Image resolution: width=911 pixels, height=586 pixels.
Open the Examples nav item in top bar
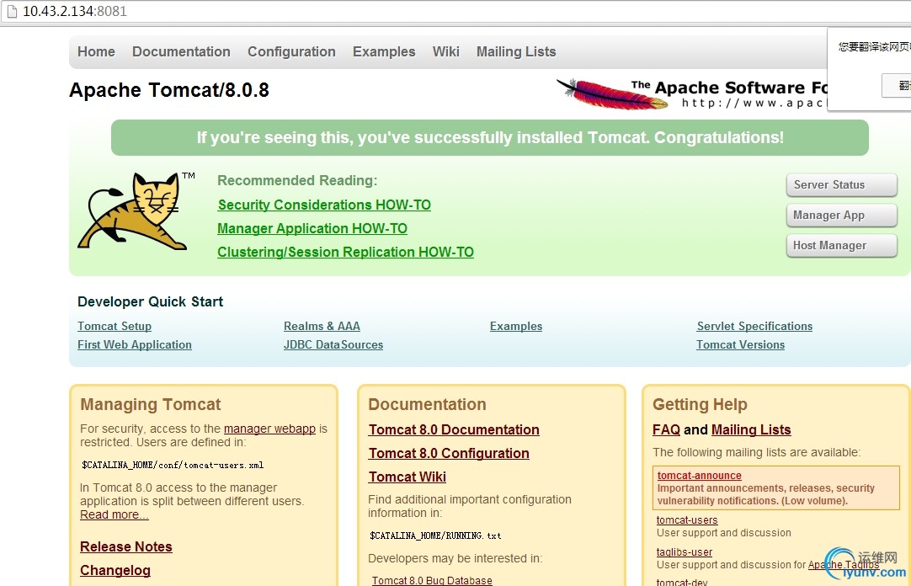coord(384,51)
